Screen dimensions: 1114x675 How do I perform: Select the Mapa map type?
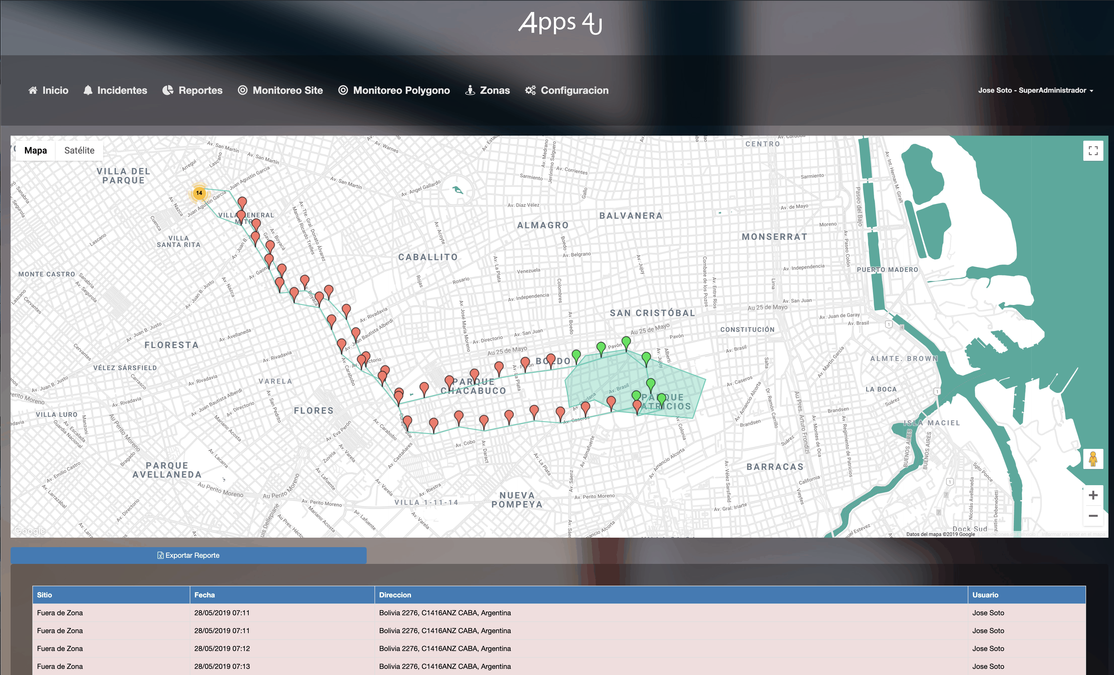(35, 151)
